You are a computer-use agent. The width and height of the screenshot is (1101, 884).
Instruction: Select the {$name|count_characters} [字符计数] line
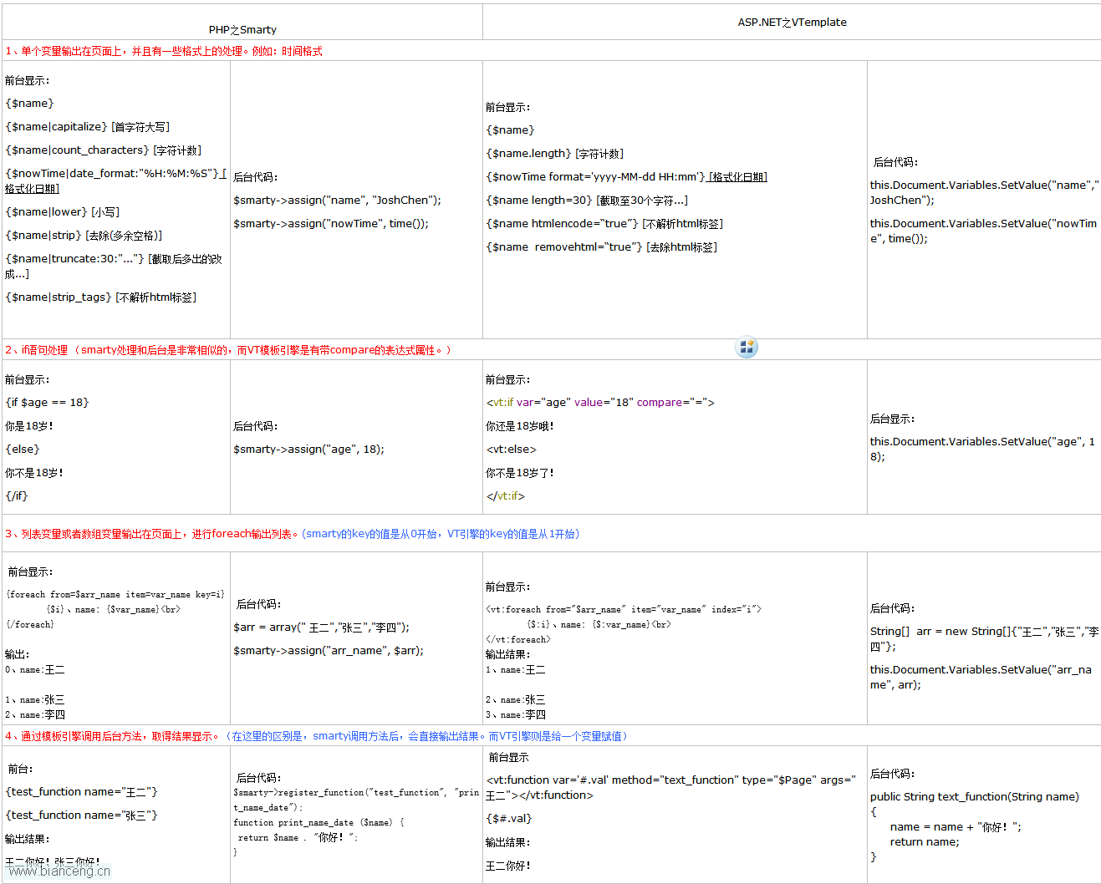[104, 150]
